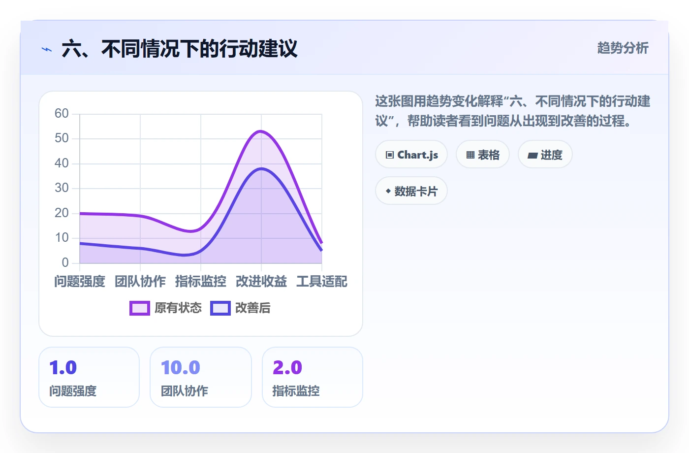The height and width of the screenshot is (453, 689).
Task: Click the 指标监控 x-axis label
Action: [201, 282]
